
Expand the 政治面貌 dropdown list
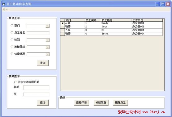(47, 47)
